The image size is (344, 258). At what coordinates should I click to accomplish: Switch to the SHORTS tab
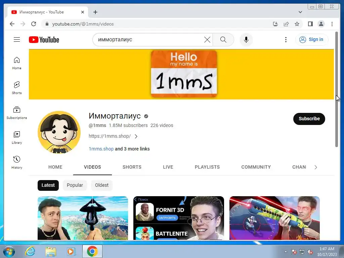132,167
